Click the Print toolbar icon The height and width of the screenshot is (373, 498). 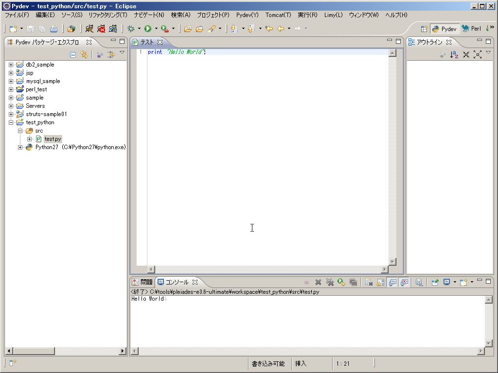tap(53, 29)
